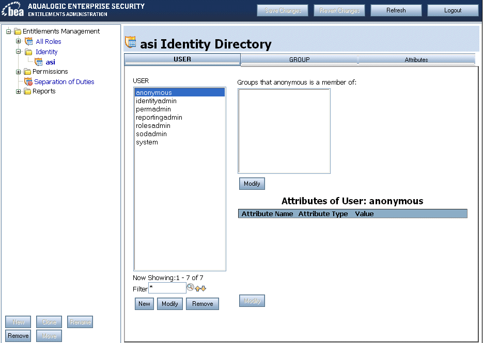This screenshot has width=483, height=343.
Task: Click the asi Identity Directory title icon
Action: pyautogui.click(x=131, y=42)
